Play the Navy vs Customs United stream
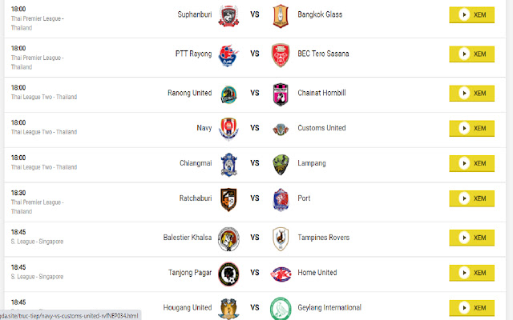This screenshot has width=513, height=320. coord(471,128)
